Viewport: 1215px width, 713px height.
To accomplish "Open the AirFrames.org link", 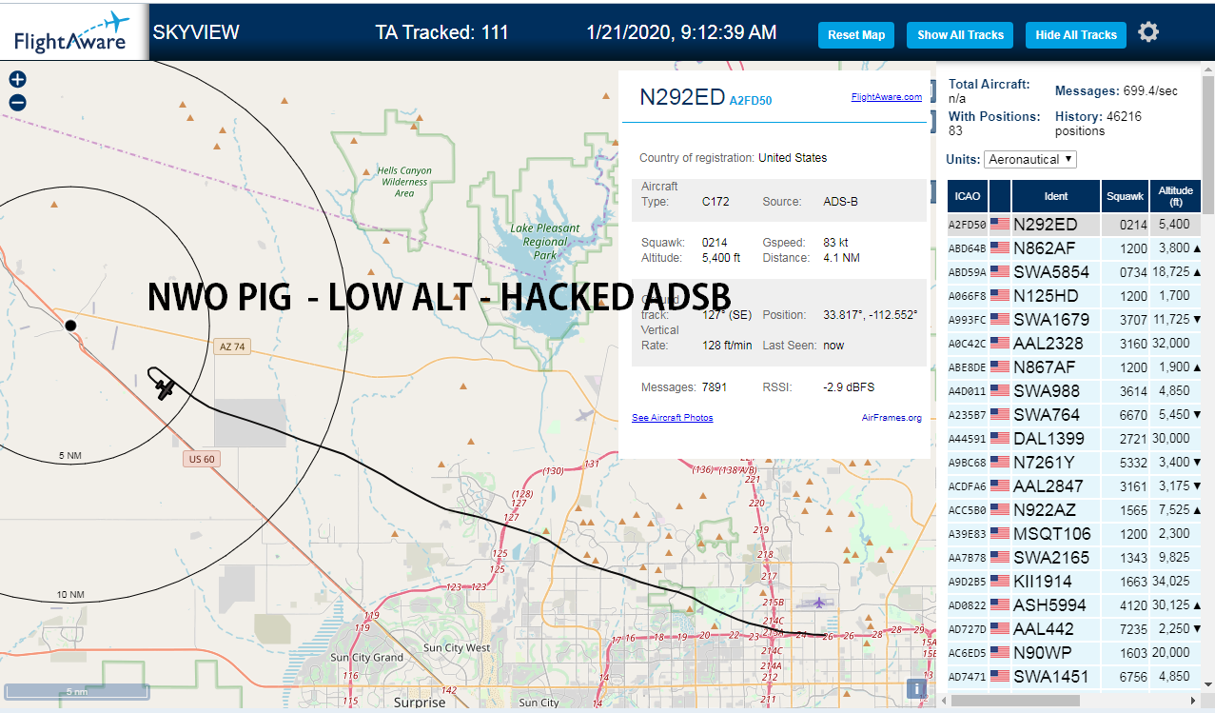I will [x=892, y=418].
